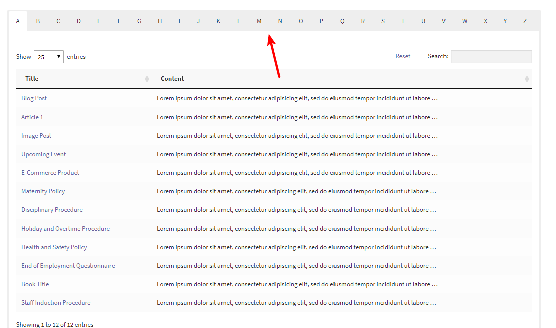Open the Z letter tab
The image size is (556, 328).
click(x=525, y=21)
